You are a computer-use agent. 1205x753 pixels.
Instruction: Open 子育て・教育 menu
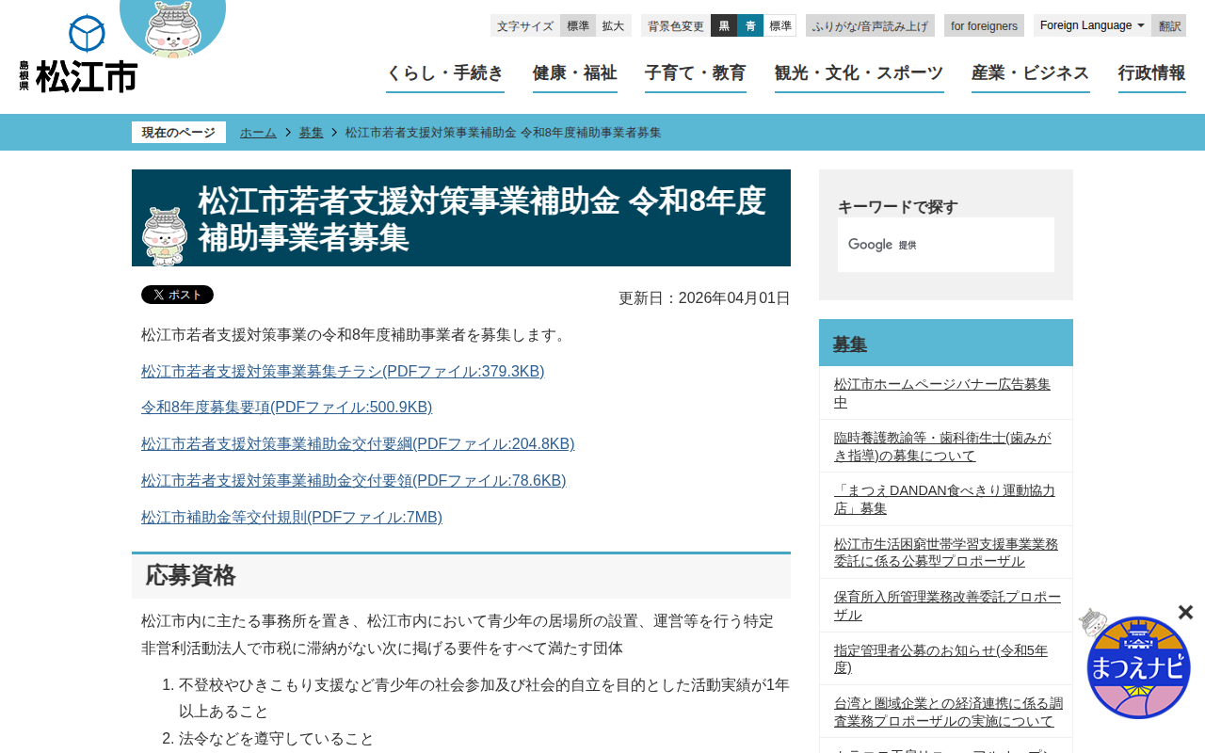(696, 74)
